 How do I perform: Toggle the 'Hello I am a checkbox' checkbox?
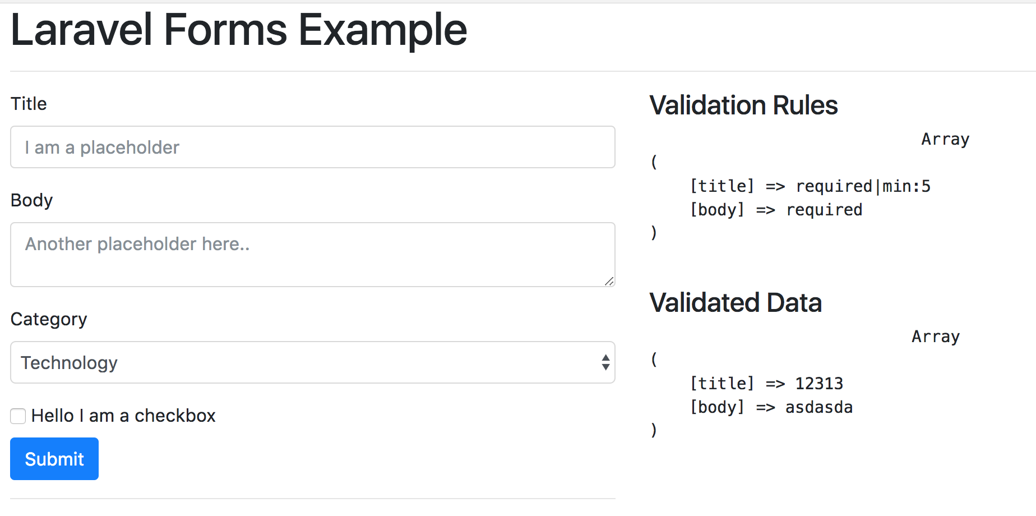tap(18, 416)
